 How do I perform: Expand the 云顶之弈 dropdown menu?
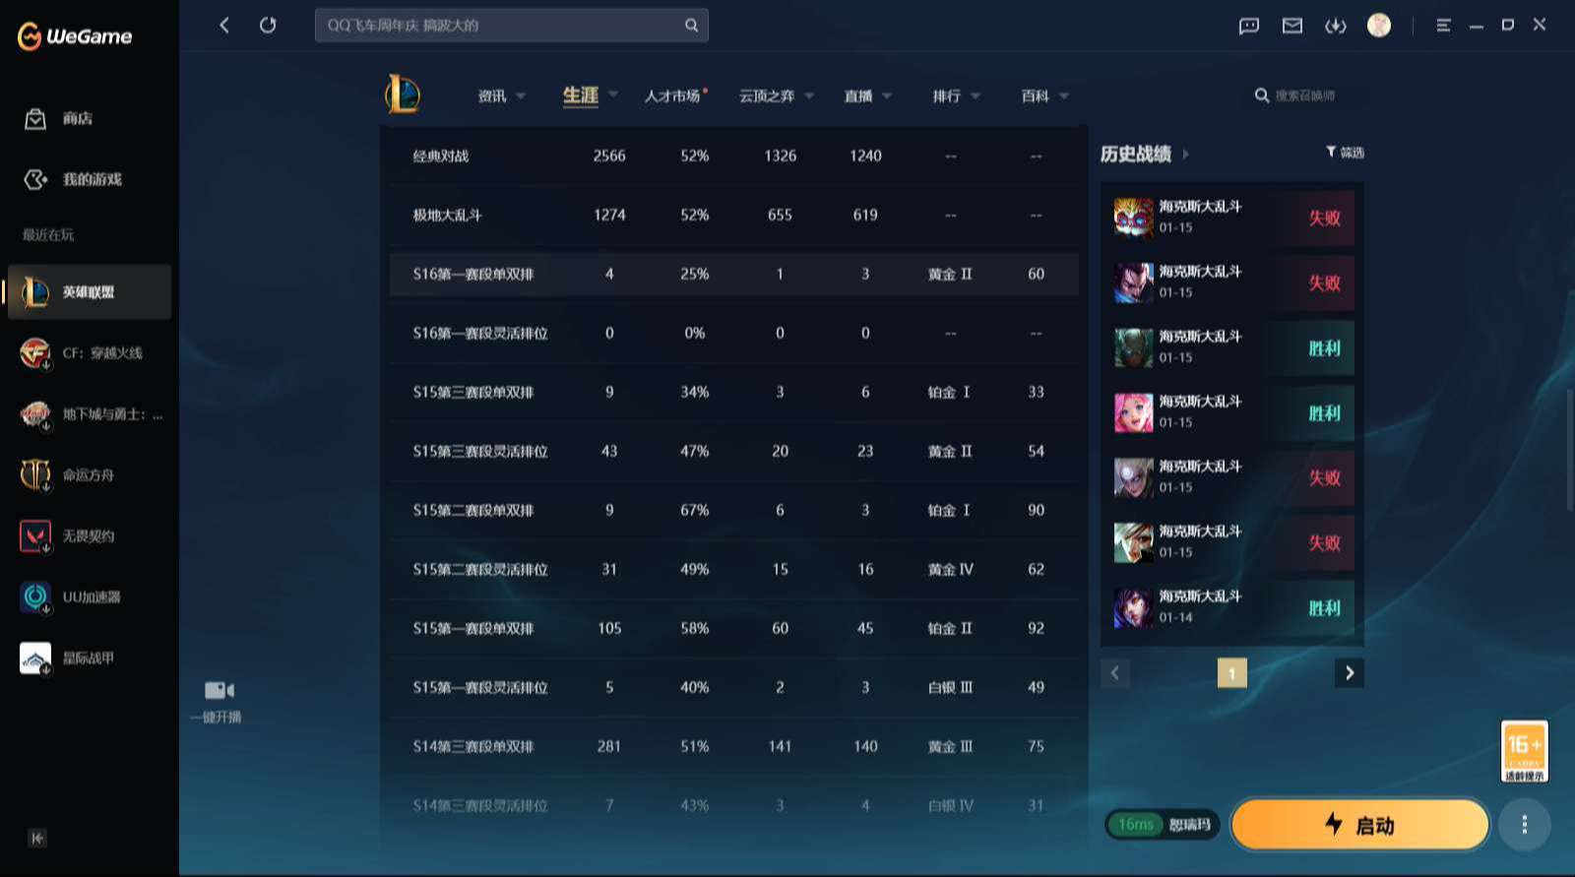776,95
